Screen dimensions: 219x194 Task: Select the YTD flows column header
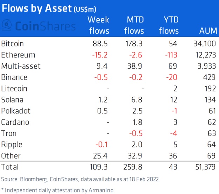[168, 25]
